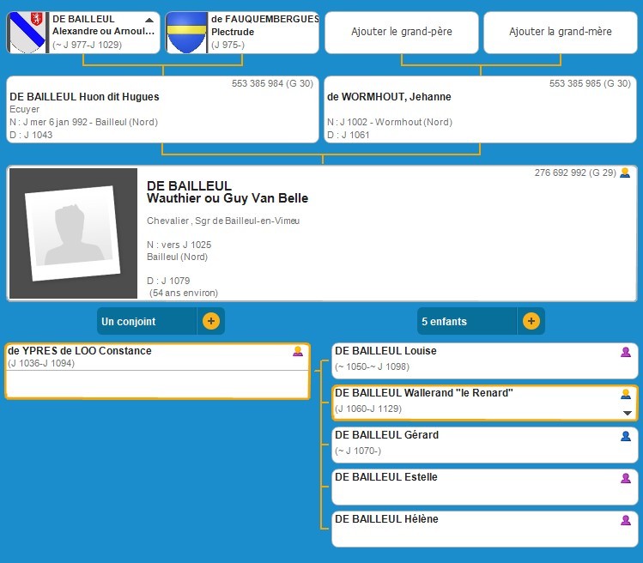
Task: Open the Un conjoint section header
Action: pos(148,322)
